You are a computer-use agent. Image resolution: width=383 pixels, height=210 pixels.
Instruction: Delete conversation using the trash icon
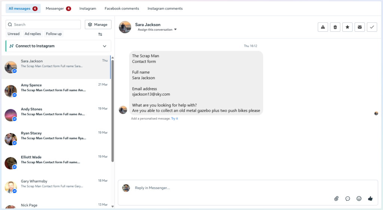click(335, 27)
